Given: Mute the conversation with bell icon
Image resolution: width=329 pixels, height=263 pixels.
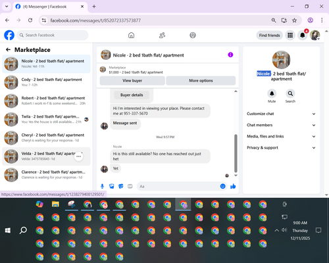Looking at the screenshot, I should (x=272, y=93).
